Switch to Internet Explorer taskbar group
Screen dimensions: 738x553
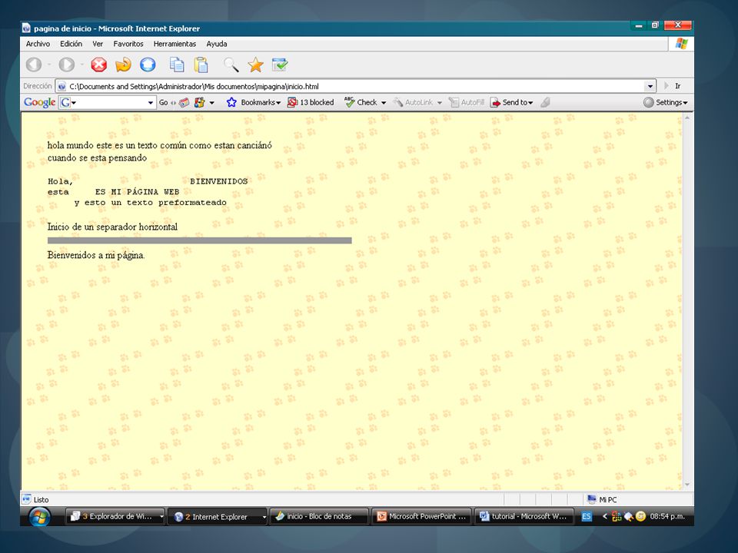[217, 516]
